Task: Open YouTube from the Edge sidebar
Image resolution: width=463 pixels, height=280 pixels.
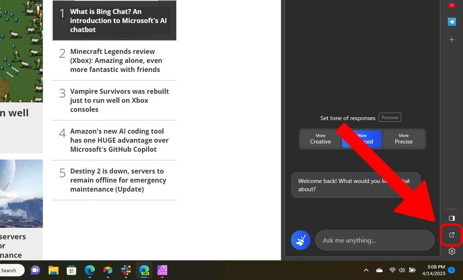Action: coord(451,5)
